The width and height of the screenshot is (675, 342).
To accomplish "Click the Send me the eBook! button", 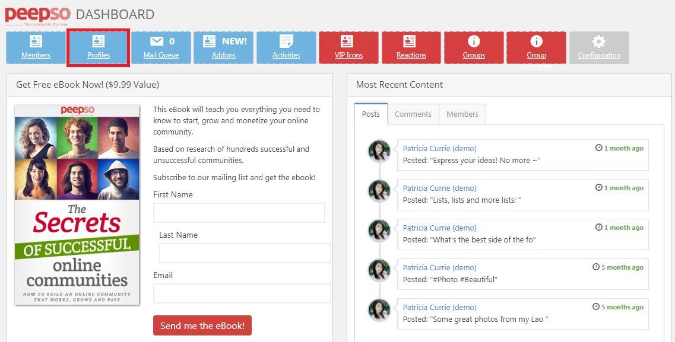I will [x=202, y=325].
